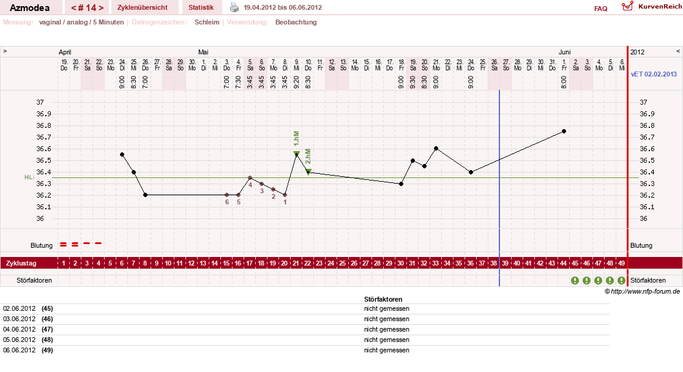683x372 pixels.
Task: Click the measurement time 9:20 on 9 Mai
Action: (x=297, y=83)
